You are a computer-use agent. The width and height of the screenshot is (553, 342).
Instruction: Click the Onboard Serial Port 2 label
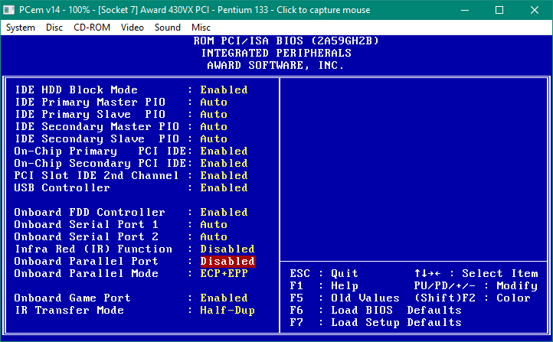pos(87,236)
